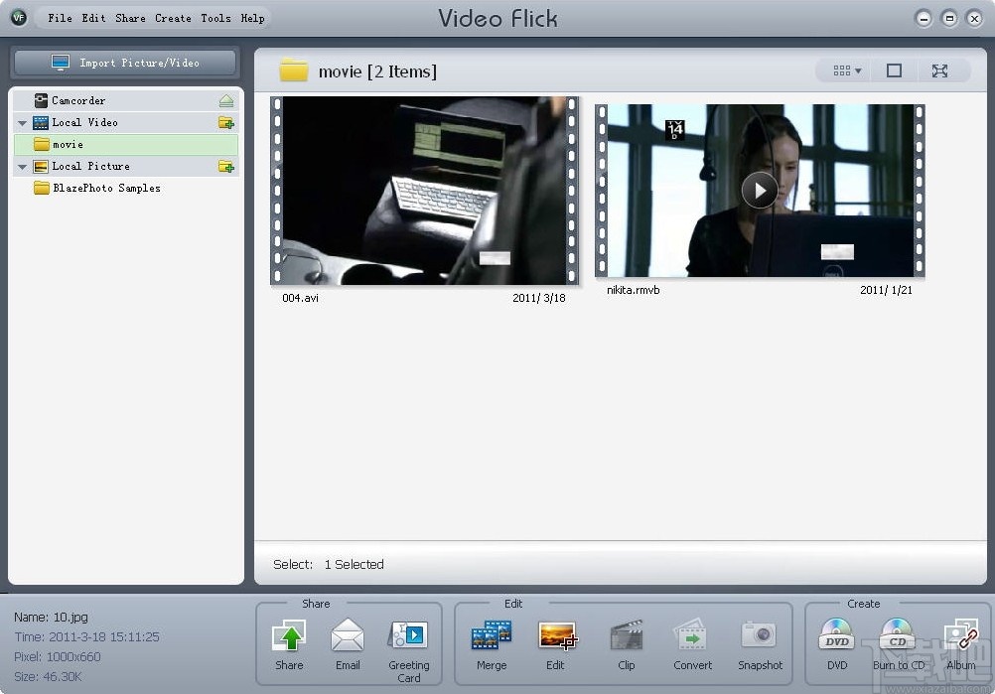This screenshot has width=995, height=694.
Task: Collapse the Local Video tree node
Action: (22, 123)
